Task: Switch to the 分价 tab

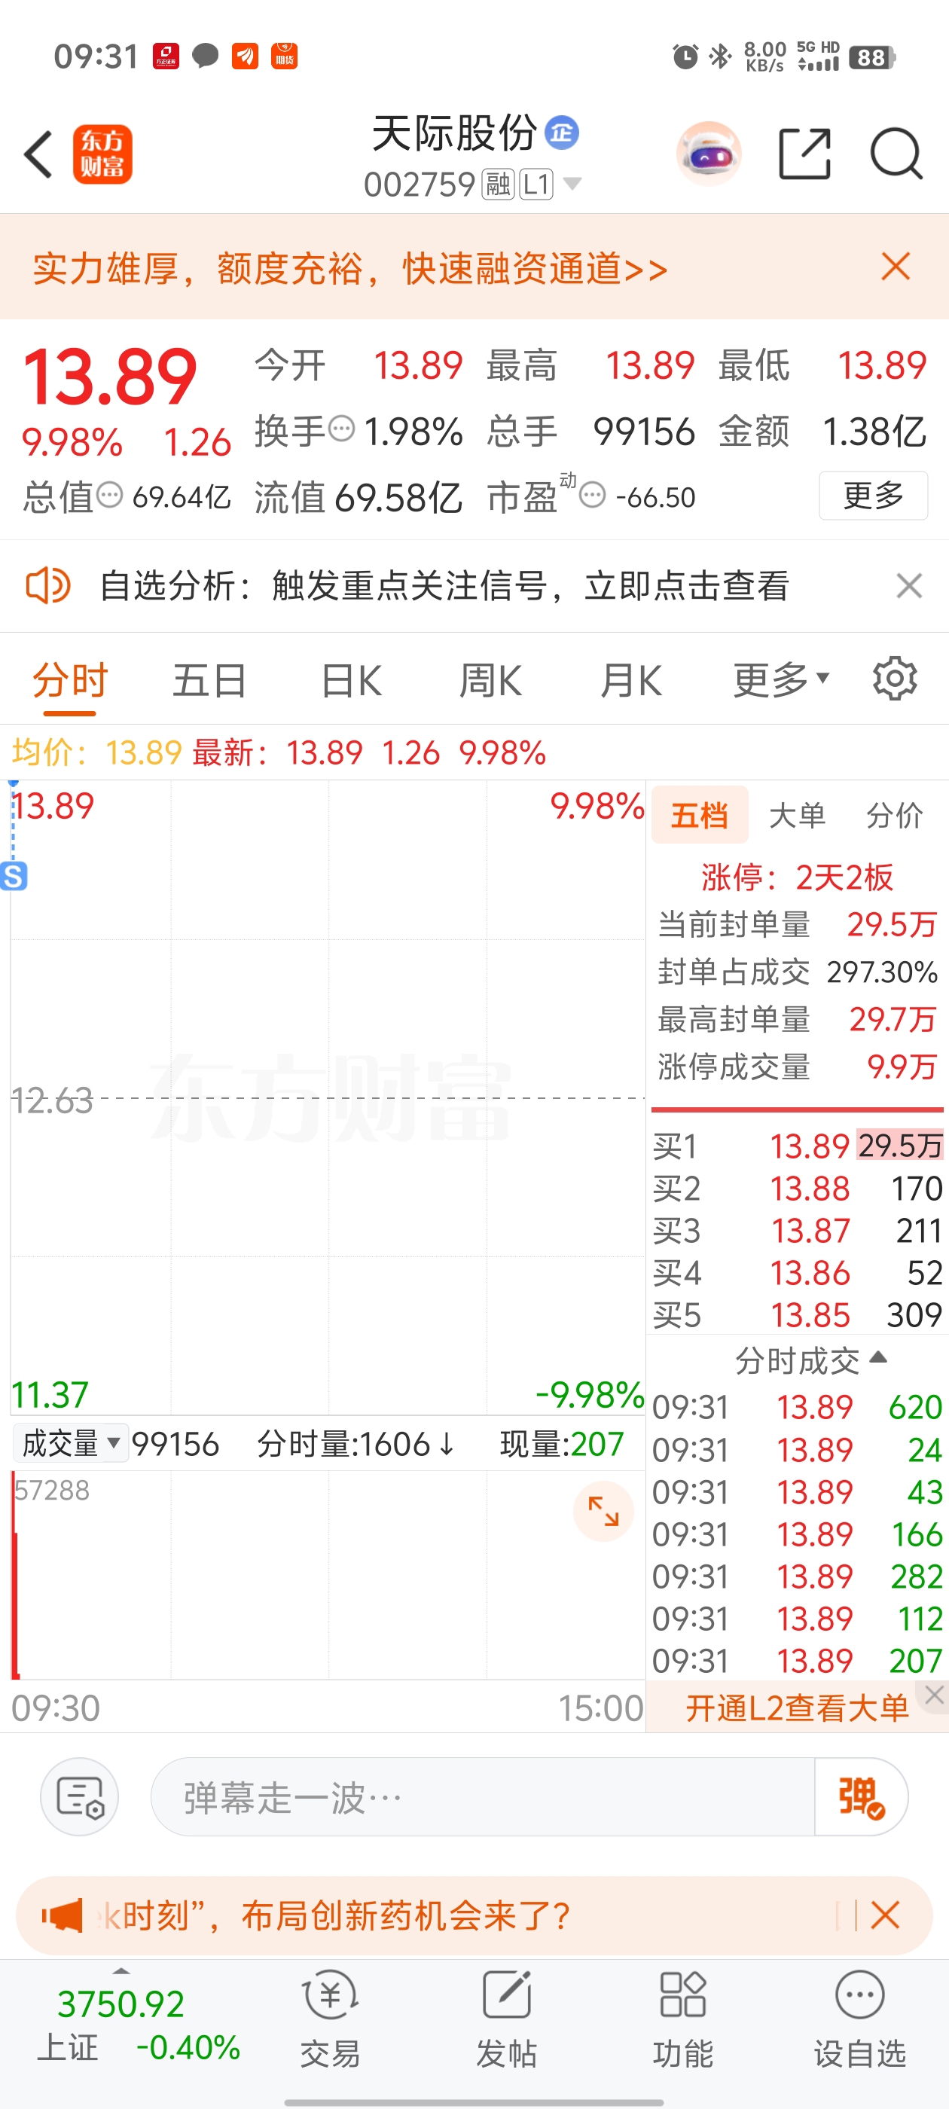Action: point(894,815)
